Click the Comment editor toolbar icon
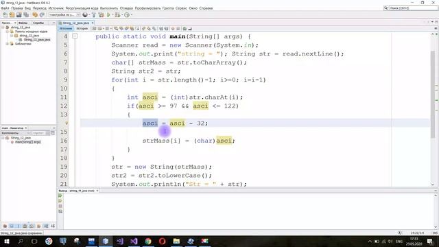Viewport: 439px width, 247px height. 185,29
